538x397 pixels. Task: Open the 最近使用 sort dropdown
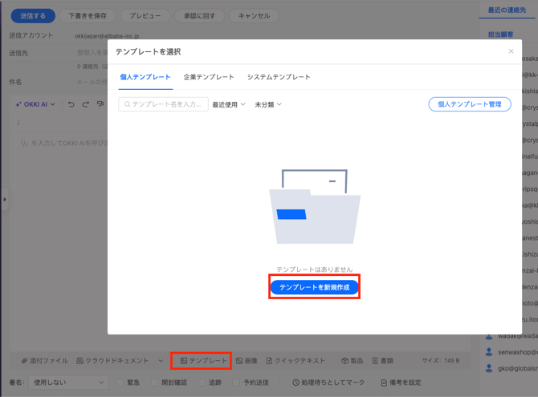tap(229, 104)
